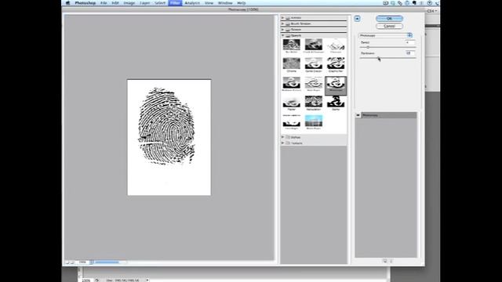The image size is (502, 282).
Task: Click the Delete effect layer trash icon
Action: point(391,261)
